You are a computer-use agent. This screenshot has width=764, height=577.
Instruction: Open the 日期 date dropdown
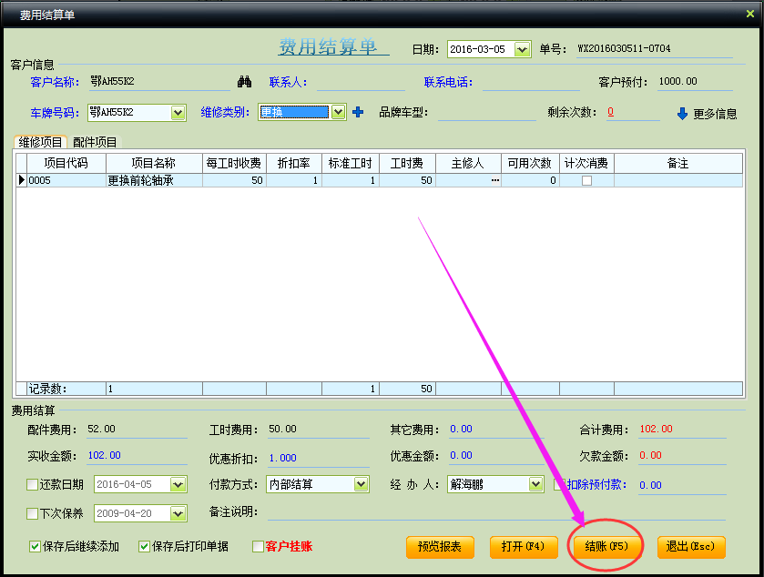523,49
